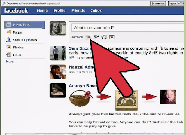Click The Sun item image
This screenshot has width=186, height=135.
(126, 100)
